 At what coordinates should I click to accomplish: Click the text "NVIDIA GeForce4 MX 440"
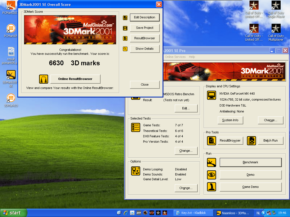[x=237, y=94]
